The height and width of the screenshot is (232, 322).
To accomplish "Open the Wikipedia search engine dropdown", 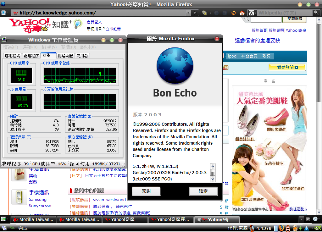I will tap(253, 13).
